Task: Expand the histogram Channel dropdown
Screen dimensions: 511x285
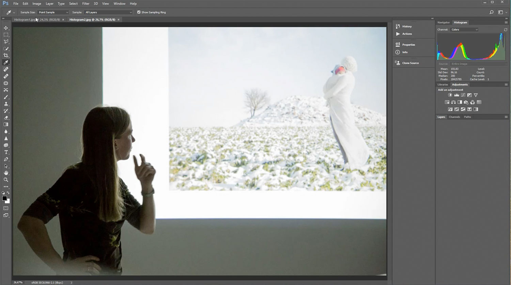Action: (464, 30)
